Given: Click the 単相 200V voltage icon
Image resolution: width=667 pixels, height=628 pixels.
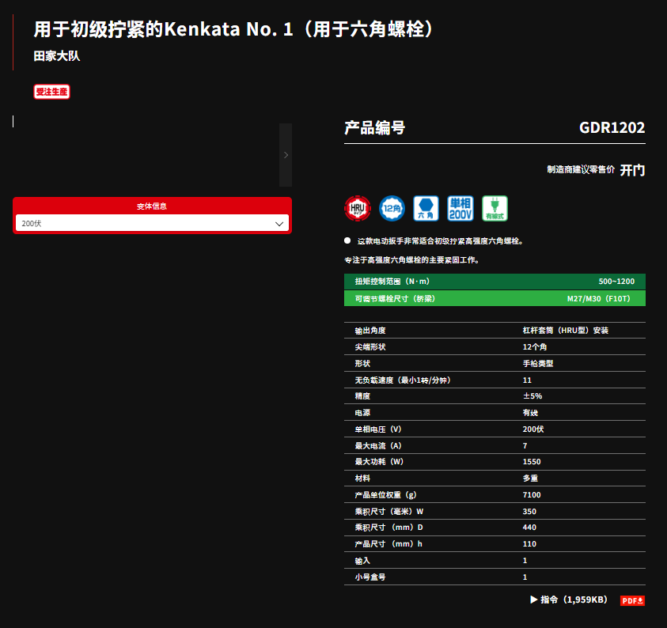Looking at the screenshot, I should [x=460, y=208].
